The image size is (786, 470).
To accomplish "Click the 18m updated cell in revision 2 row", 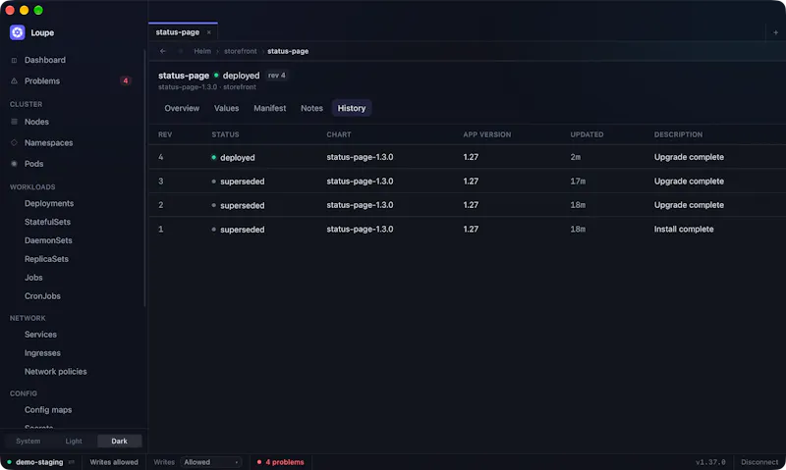I will point(578,205).
